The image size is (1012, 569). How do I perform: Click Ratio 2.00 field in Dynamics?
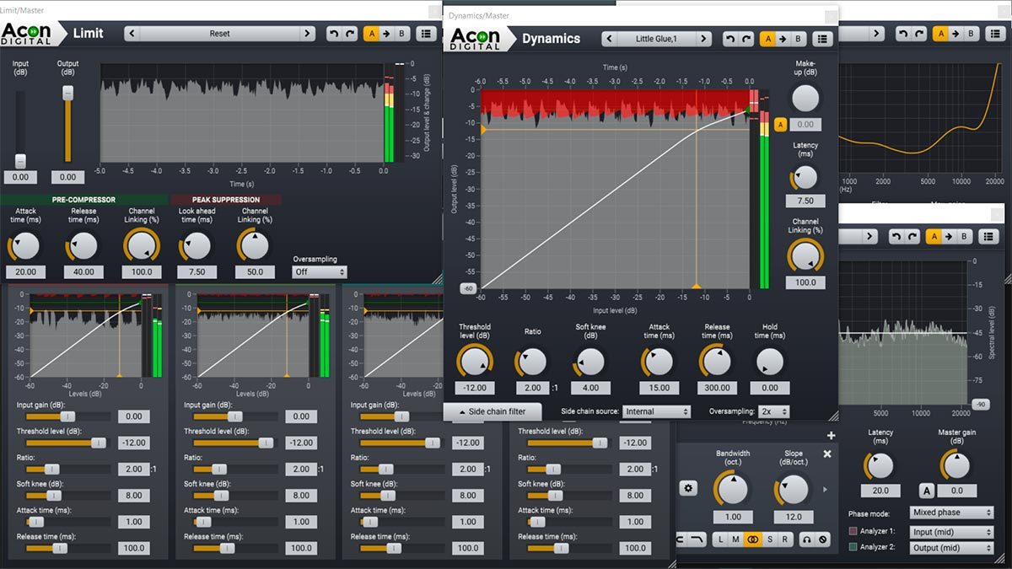point(531,388)
